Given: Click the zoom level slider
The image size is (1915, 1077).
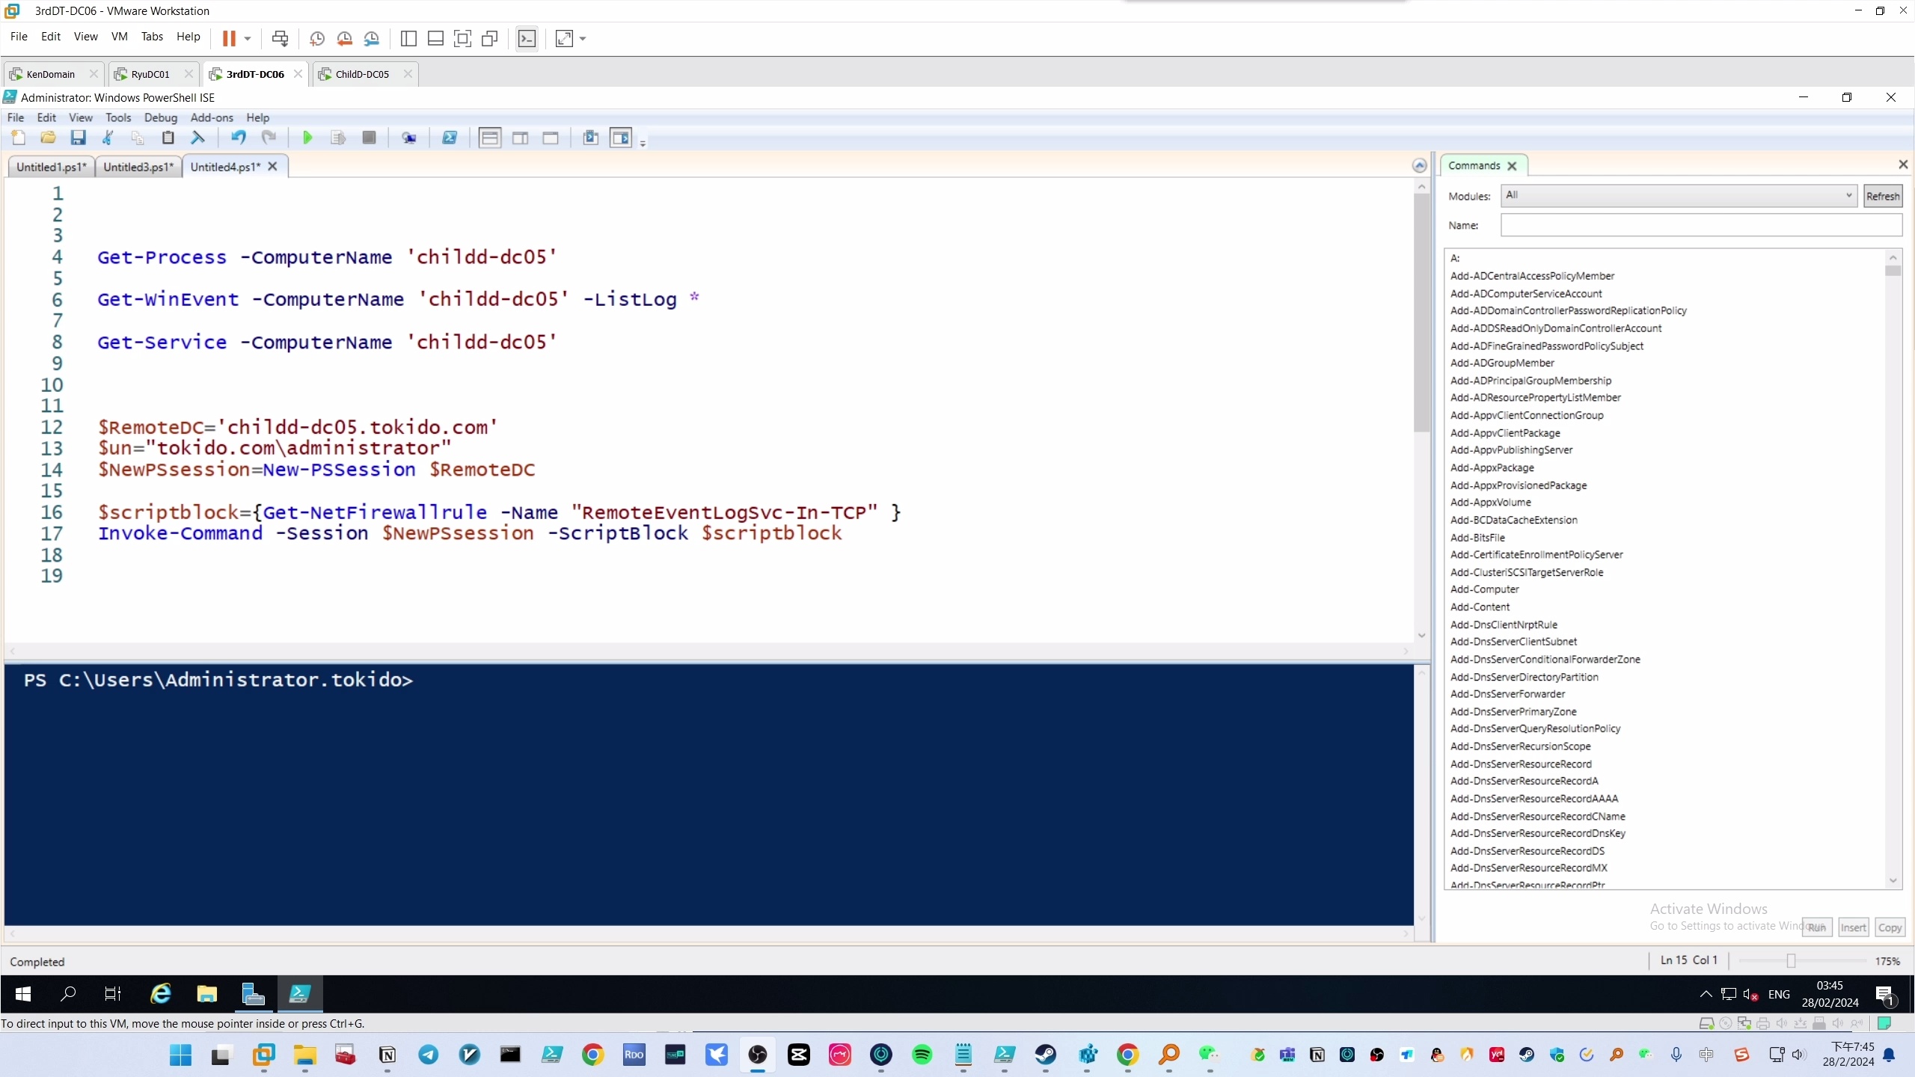Looking at the screenshot, I should pyautogui.click(x=1790, y=961).
